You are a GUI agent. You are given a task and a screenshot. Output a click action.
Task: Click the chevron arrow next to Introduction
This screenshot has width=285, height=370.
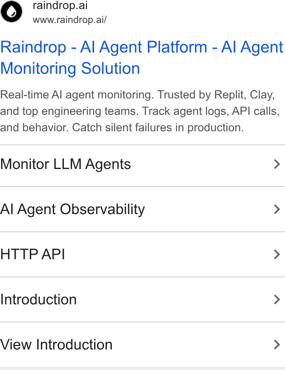277,299
